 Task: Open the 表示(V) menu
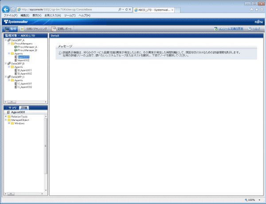(37, 16)
